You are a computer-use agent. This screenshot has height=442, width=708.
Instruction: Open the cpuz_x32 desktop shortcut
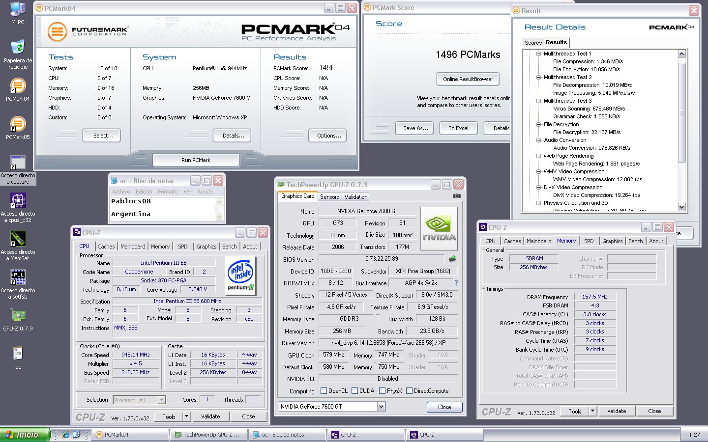tap(18, 208)
